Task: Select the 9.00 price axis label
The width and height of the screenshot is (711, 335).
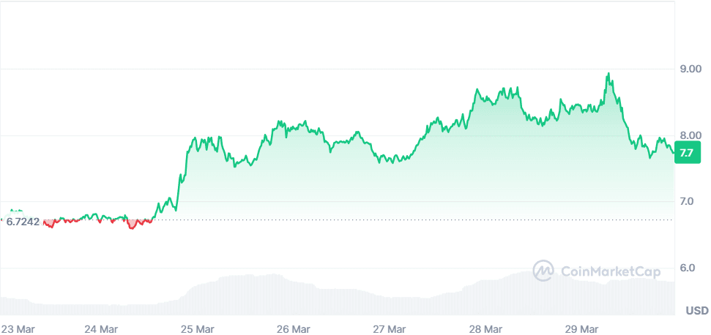Action: [x=690, y=69]
